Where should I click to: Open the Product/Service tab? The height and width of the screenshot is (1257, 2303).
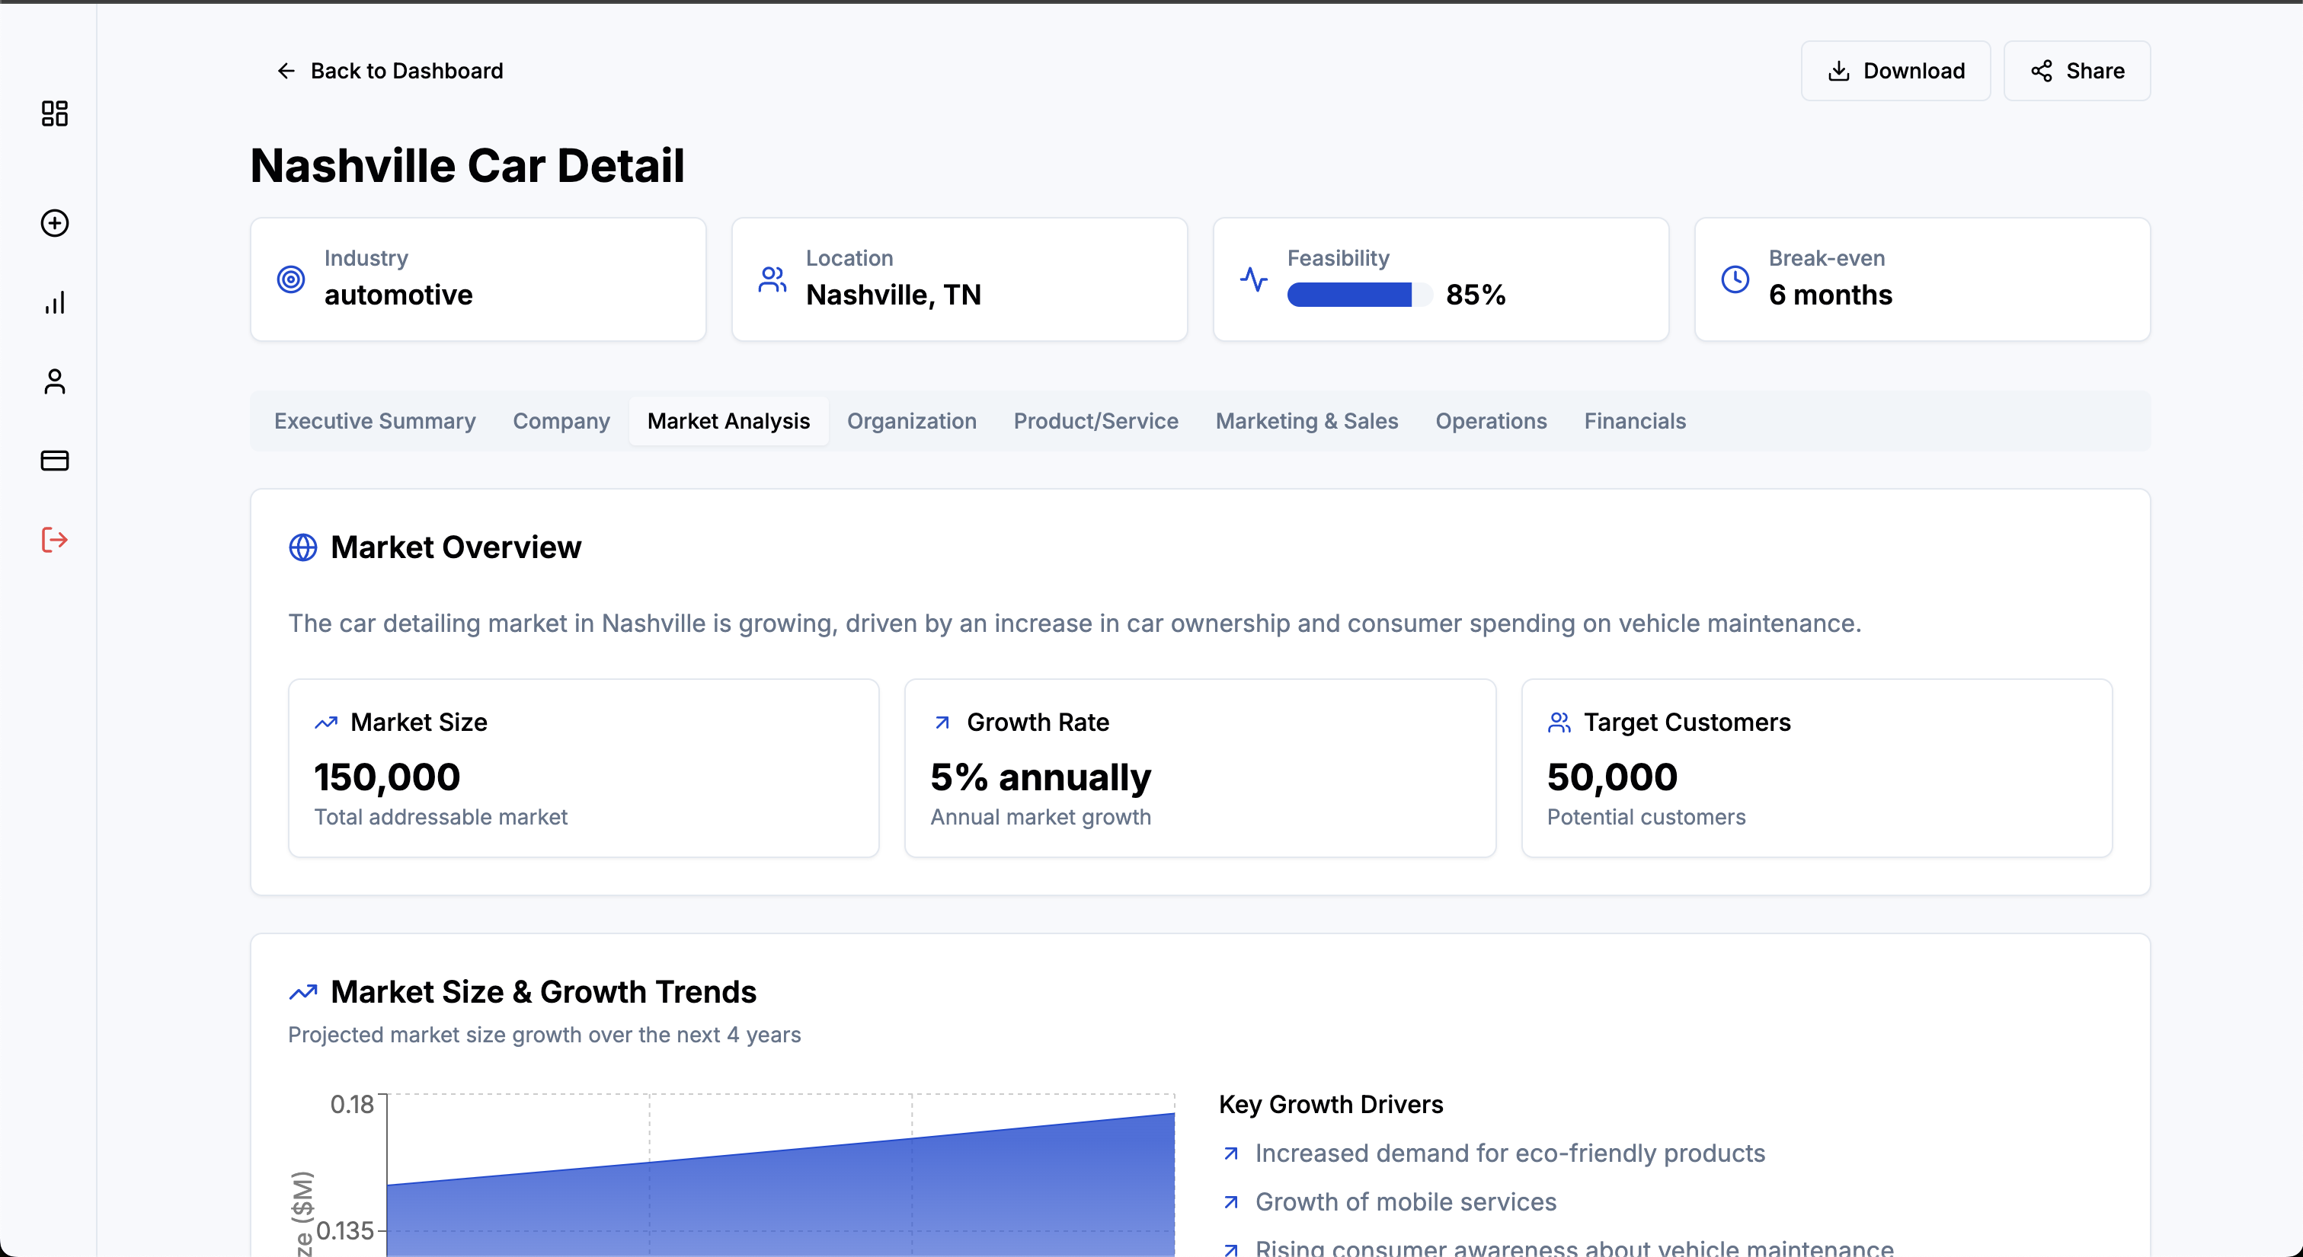[x=1096, y=421]
